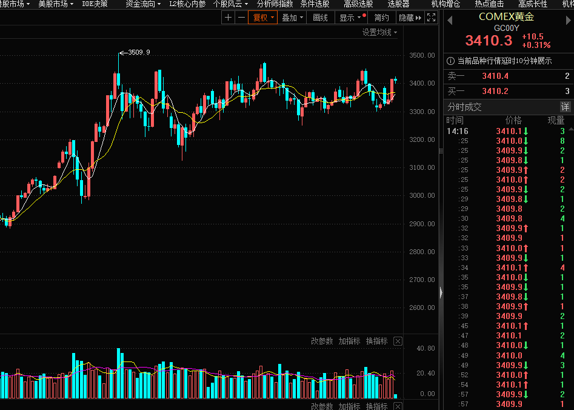Click 3000.00 price axis label
Image resolution: width=574 pixels, height=410 pixels.
click(x=422, y=195)
